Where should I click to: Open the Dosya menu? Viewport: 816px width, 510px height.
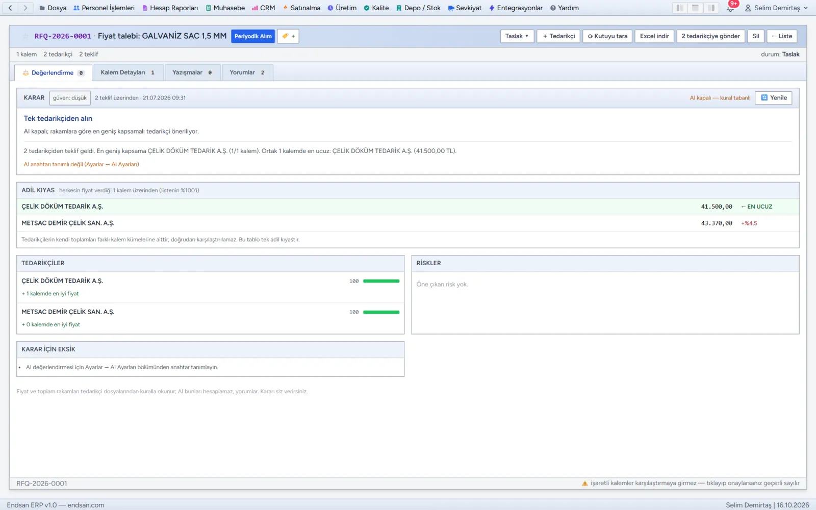pyautogui.click(x=53, y=8)
